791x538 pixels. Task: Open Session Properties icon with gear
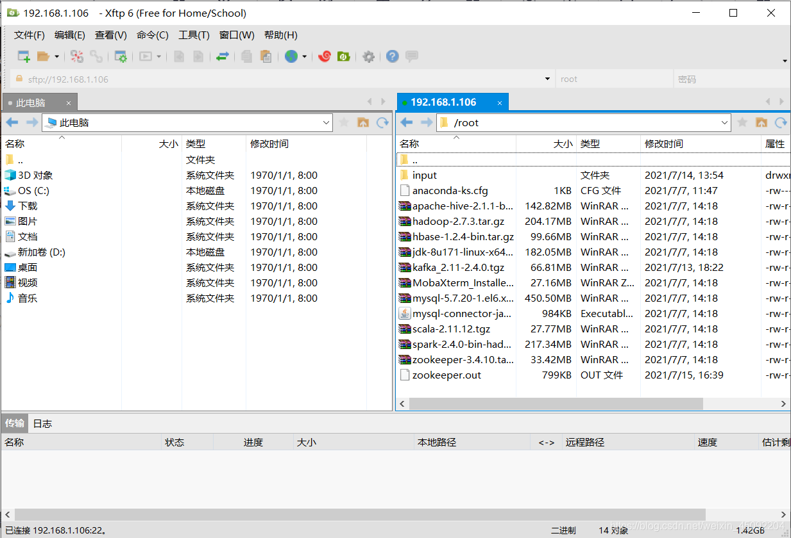tap(121, 56)
